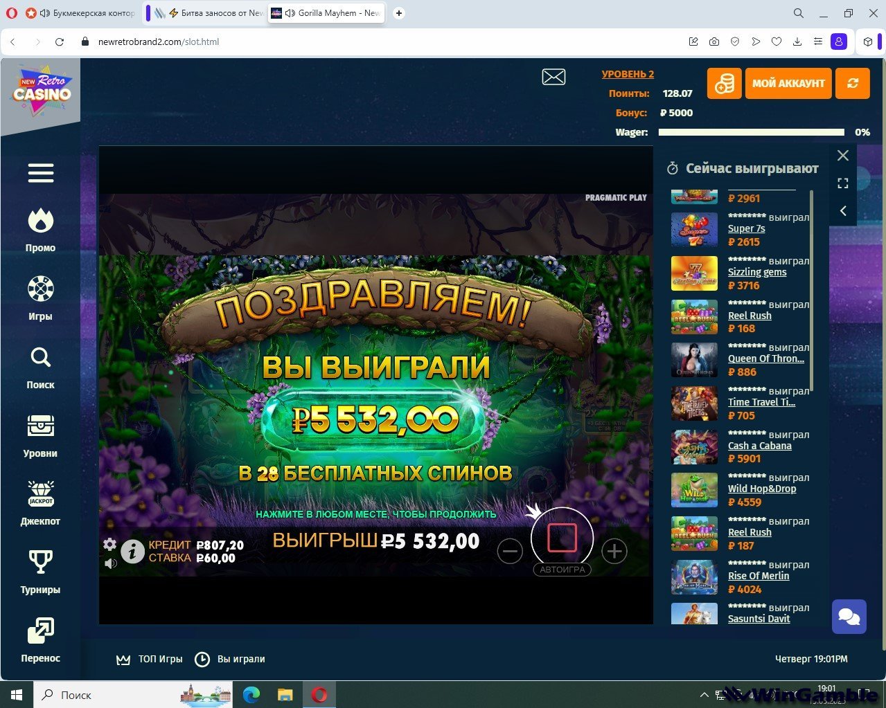This screenshot has width=886, height=708.
Task: Open the envelope messages icon
Action: tap(553, 78)
